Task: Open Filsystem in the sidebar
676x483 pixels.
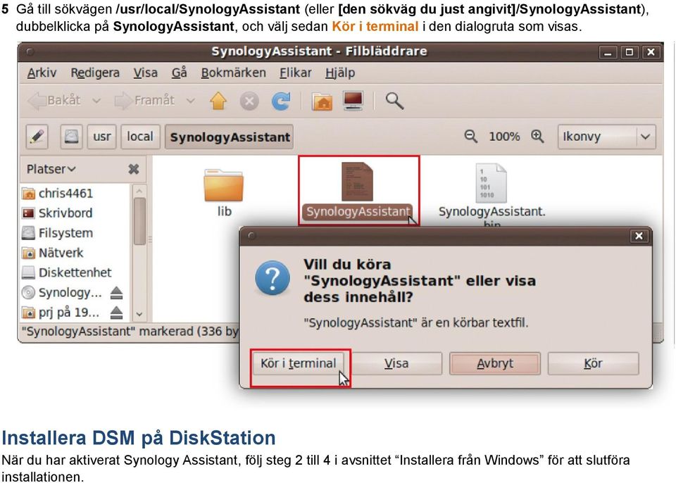Action: (57, 233)
